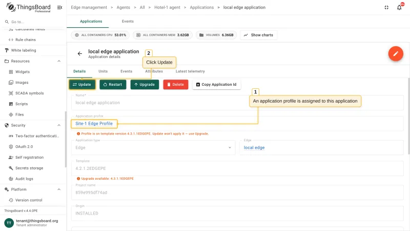Go to Agents breadcrumb
Screen dimensions: 410x231
coord(123,7)
